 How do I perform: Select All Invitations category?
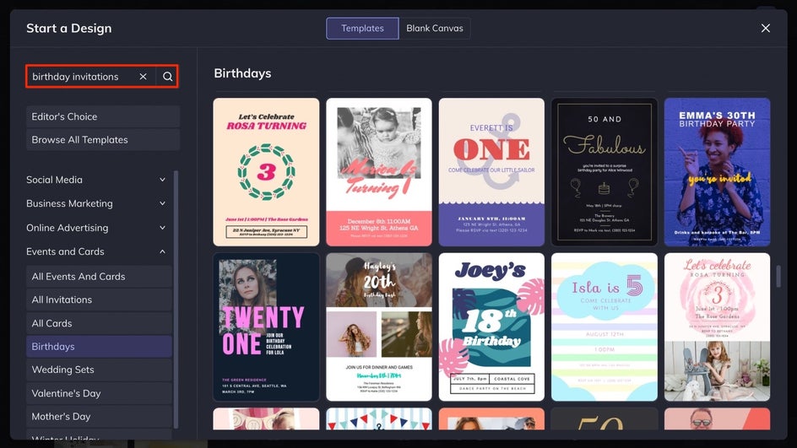pos(99,300)
